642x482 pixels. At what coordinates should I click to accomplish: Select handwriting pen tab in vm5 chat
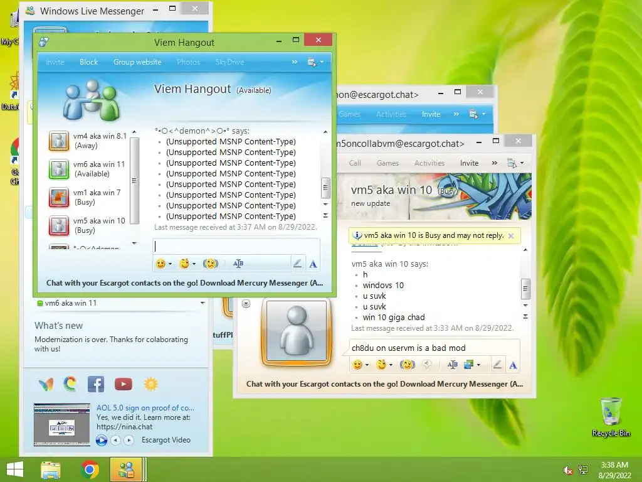pos(497,365)
